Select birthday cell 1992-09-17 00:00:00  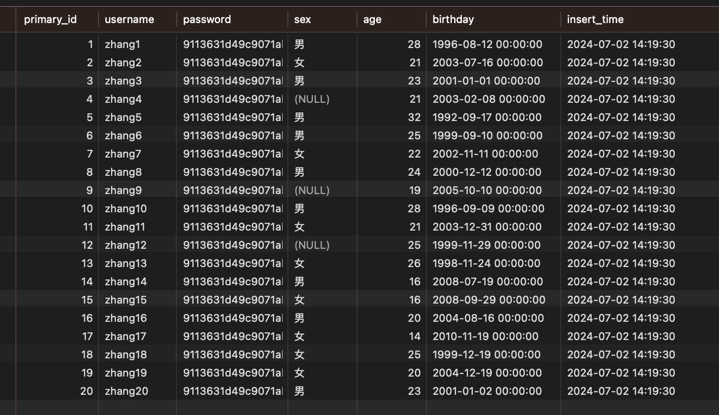(487, 118)
